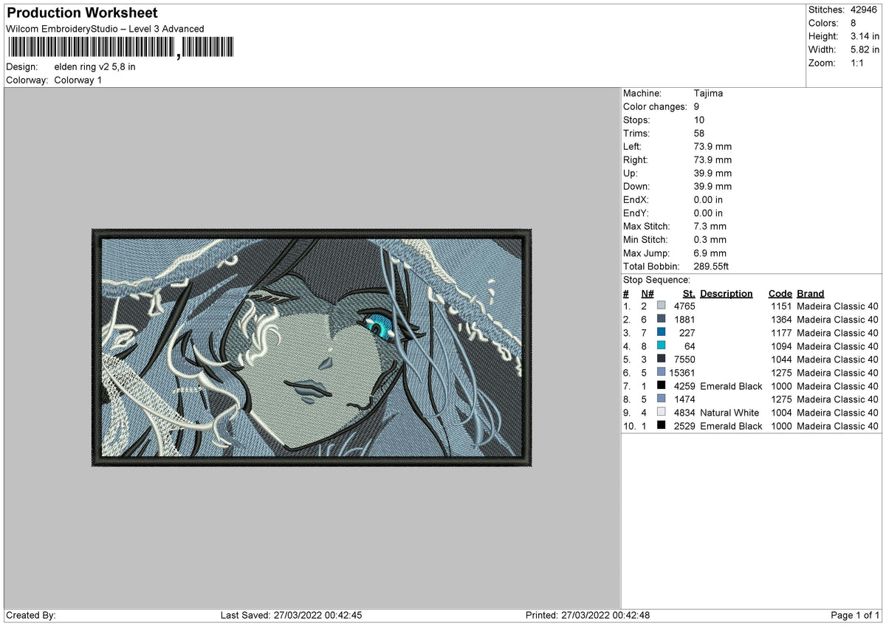Select the Trims value 58

click(699, 133)
